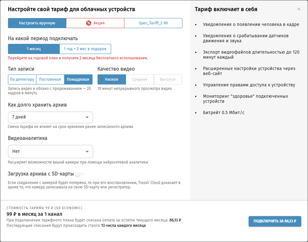Select Постоянная recording type
This screenshot has width=308, height=242.
[50, 79]
